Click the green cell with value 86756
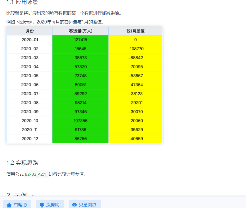This screenshot has width=246, height=208. tap(80, 139)
